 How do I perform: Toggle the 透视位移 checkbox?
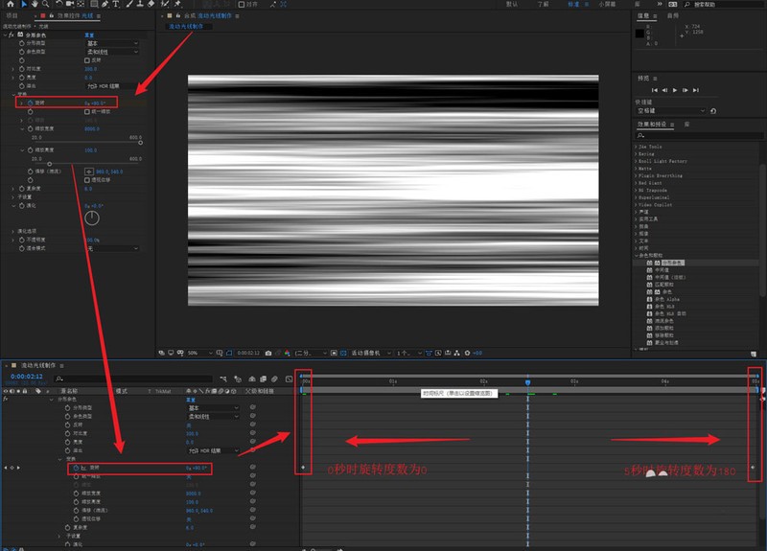pyautogui.click(x=87, y=179)
